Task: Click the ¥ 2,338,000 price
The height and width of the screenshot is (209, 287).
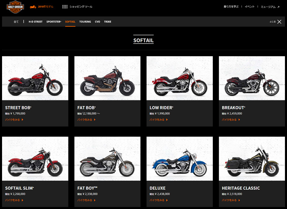Action: 90,194
